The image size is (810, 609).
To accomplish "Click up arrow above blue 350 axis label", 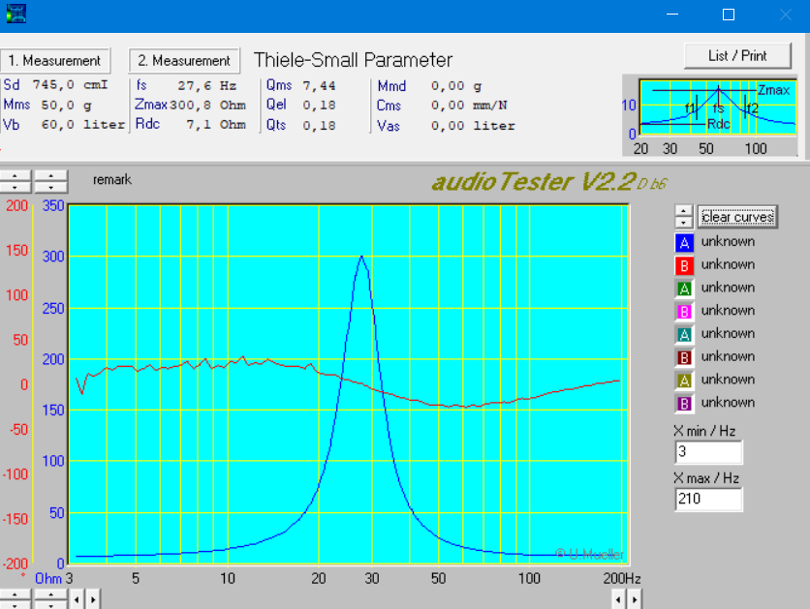I will (x=50, y=175).
